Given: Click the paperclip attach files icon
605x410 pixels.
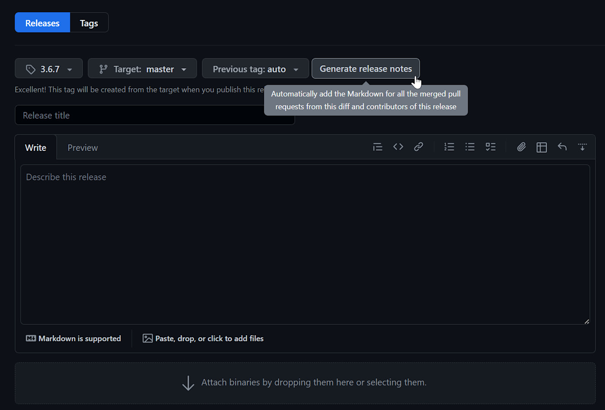Looking at the screenshot, I should [521, 147].
